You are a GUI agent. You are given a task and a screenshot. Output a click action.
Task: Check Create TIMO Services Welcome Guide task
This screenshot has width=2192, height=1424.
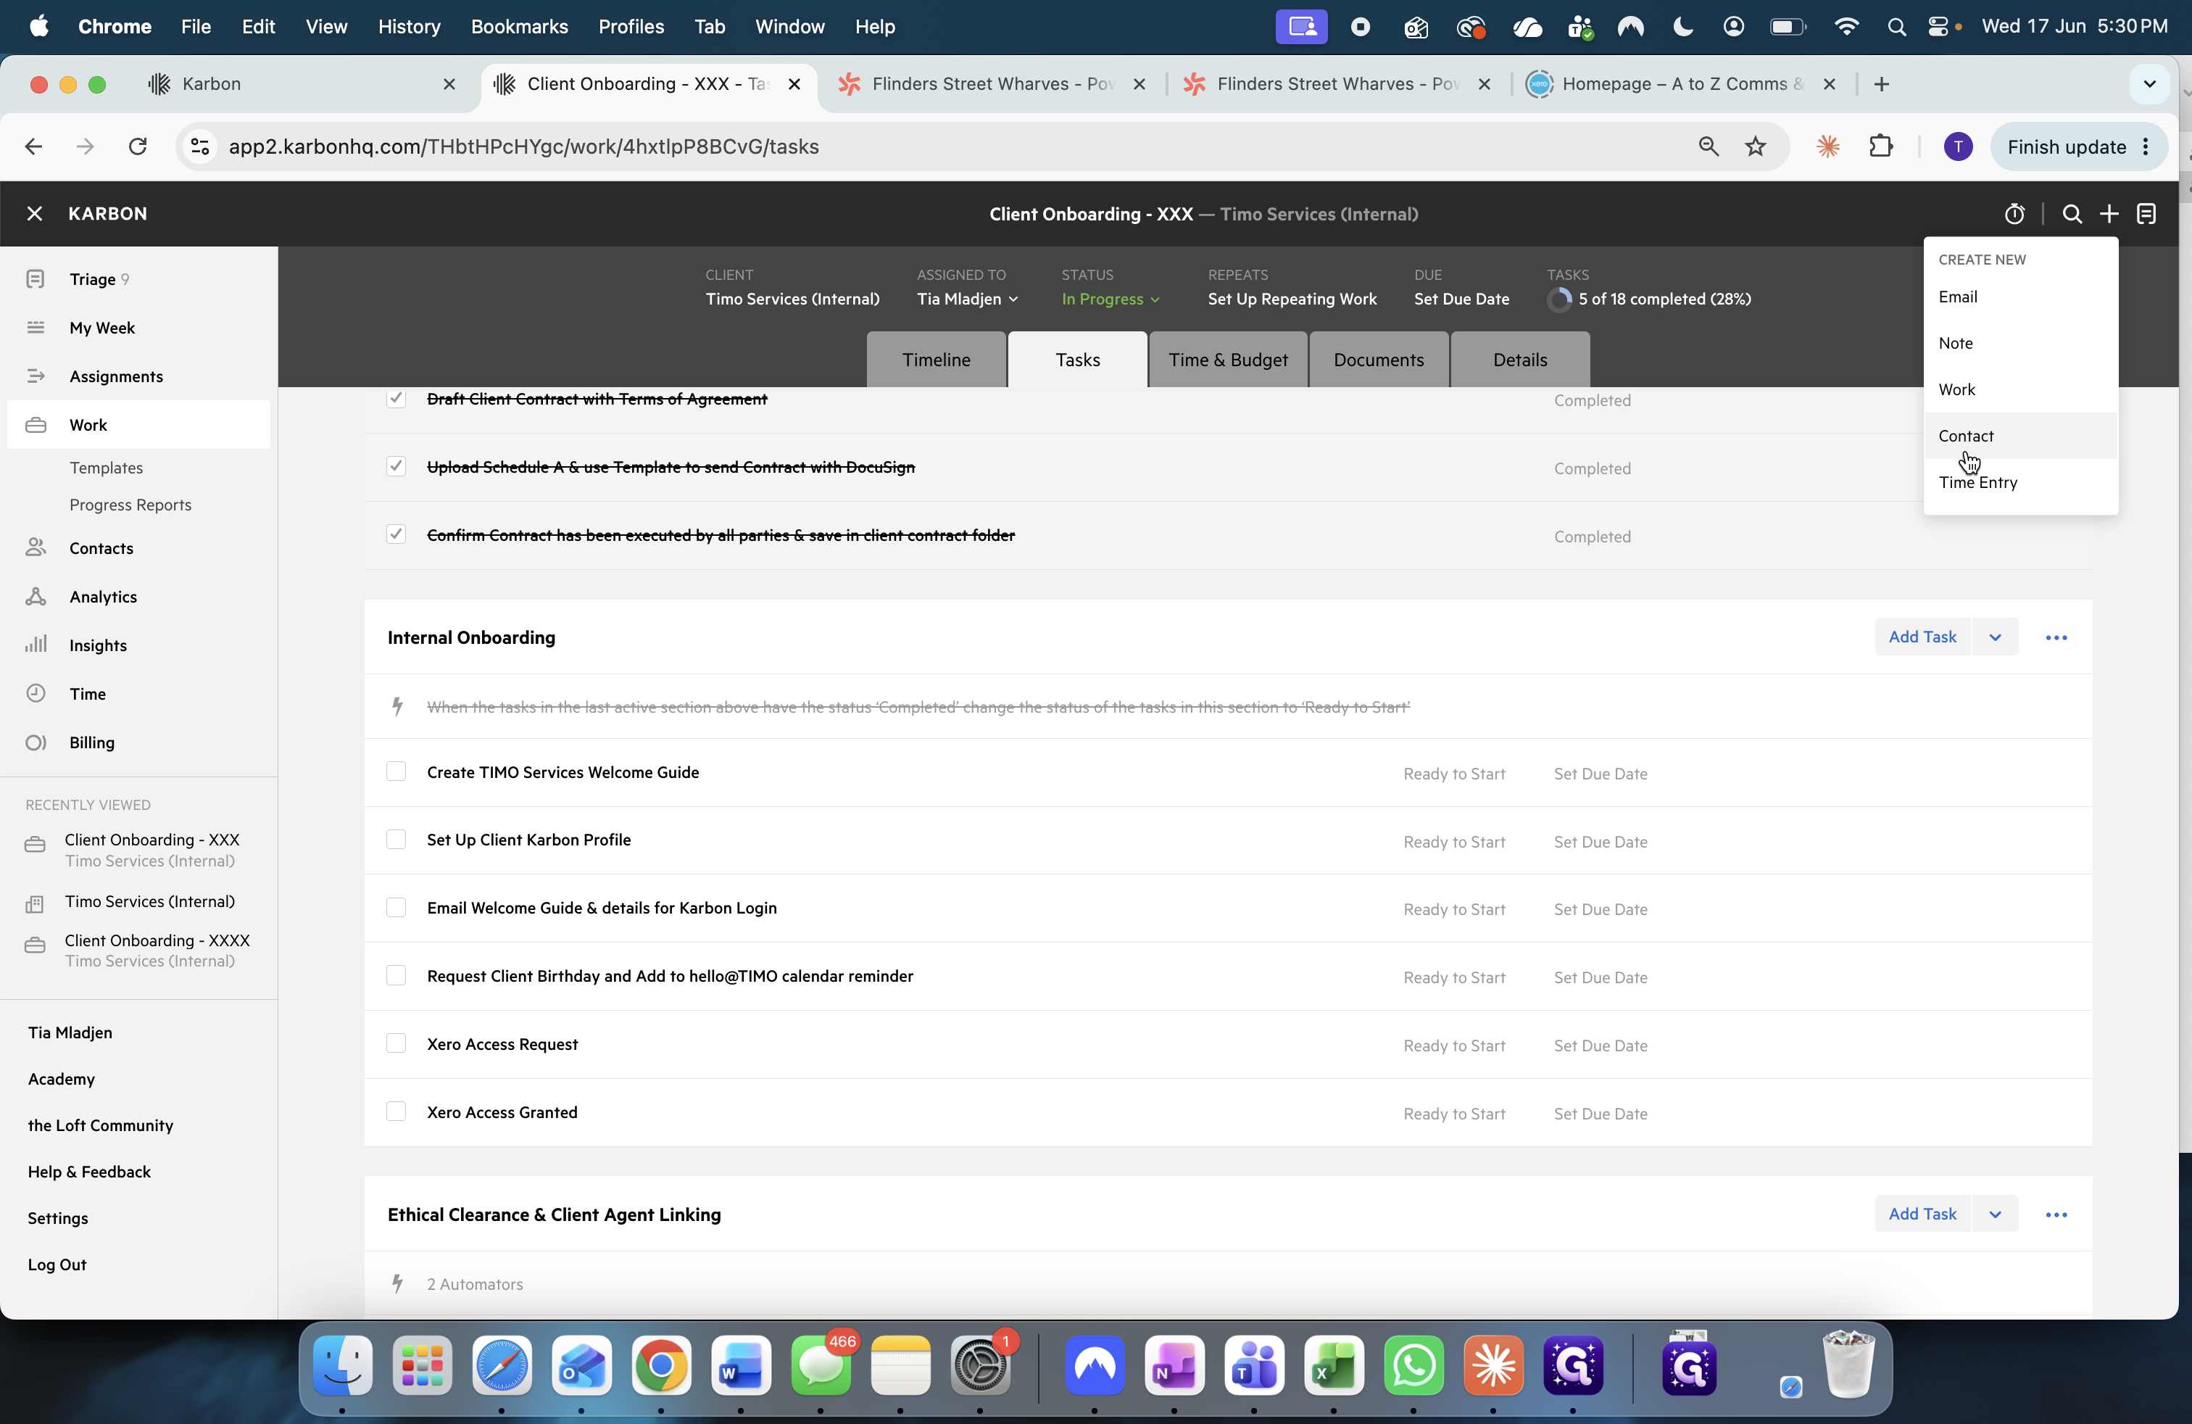[x=396, y=772]
